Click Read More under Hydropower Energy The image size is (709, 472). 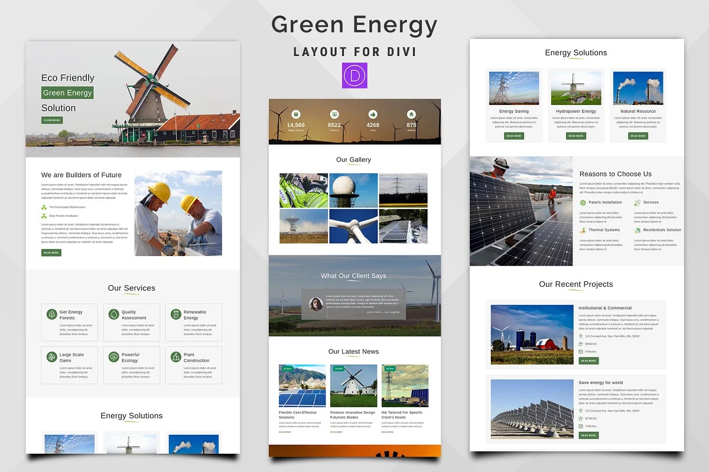[576, 136]
